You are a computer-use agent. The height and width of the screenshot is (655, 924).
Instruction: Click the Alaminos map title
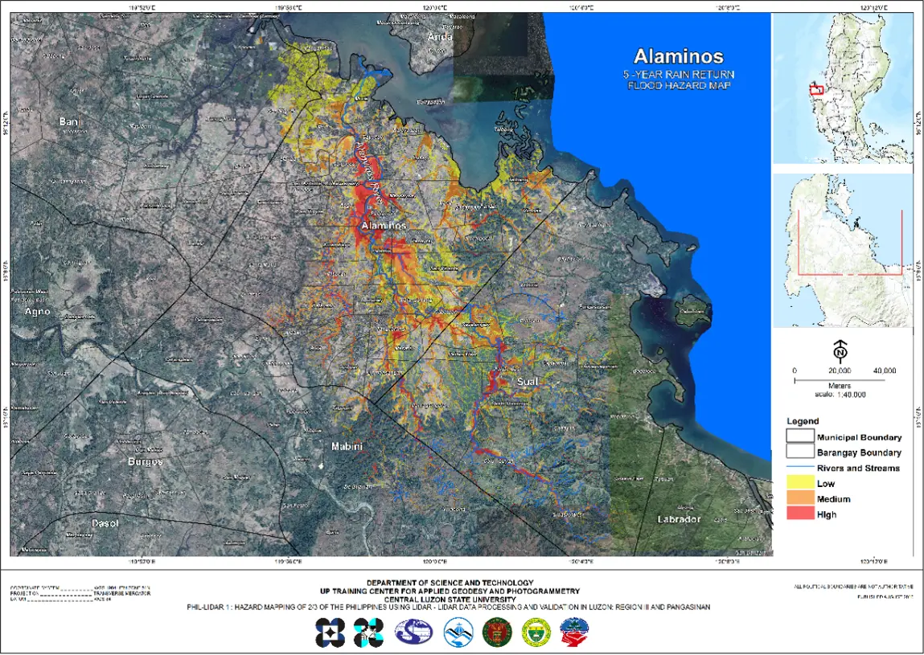[x=678, y=57]
